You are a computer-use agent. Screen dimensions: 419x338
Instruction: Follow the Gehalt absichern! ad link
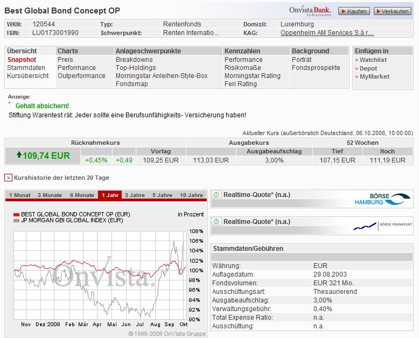click(42, 106)
